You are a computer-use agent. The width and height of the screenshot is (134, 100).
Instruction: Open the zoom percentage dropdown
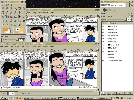pos(16,93)
